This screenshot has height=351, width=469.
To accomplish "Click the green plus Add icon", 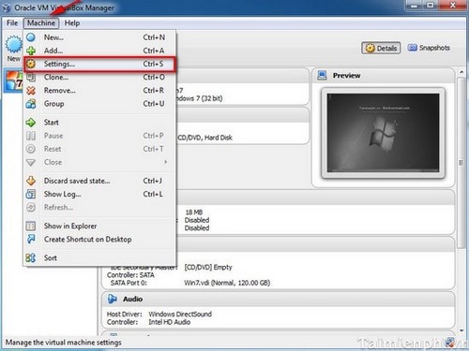I will (x=31, y=51).
